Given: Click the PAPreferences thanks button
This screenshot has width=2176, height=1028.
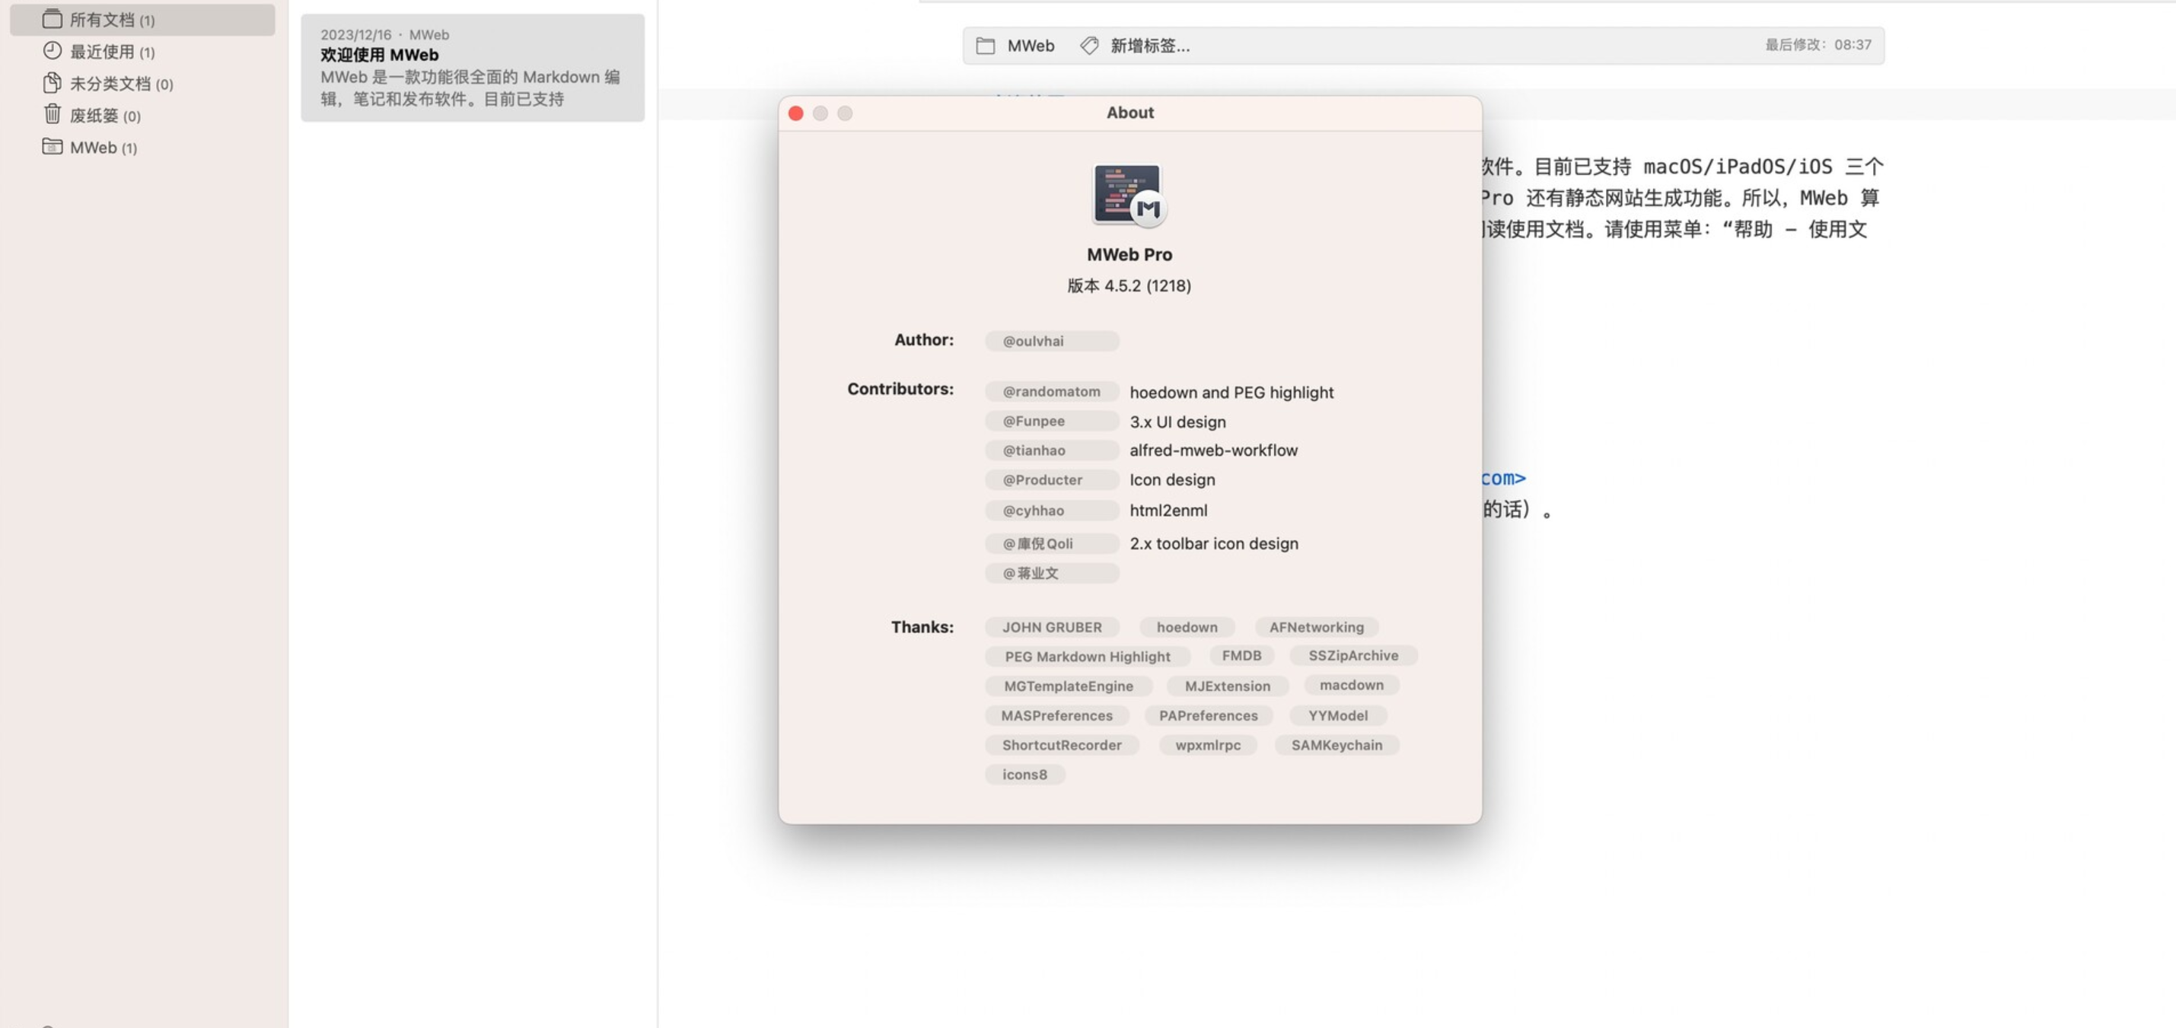Looking at the screenshot, I should pyautogui.click(x=1208, y=716).
